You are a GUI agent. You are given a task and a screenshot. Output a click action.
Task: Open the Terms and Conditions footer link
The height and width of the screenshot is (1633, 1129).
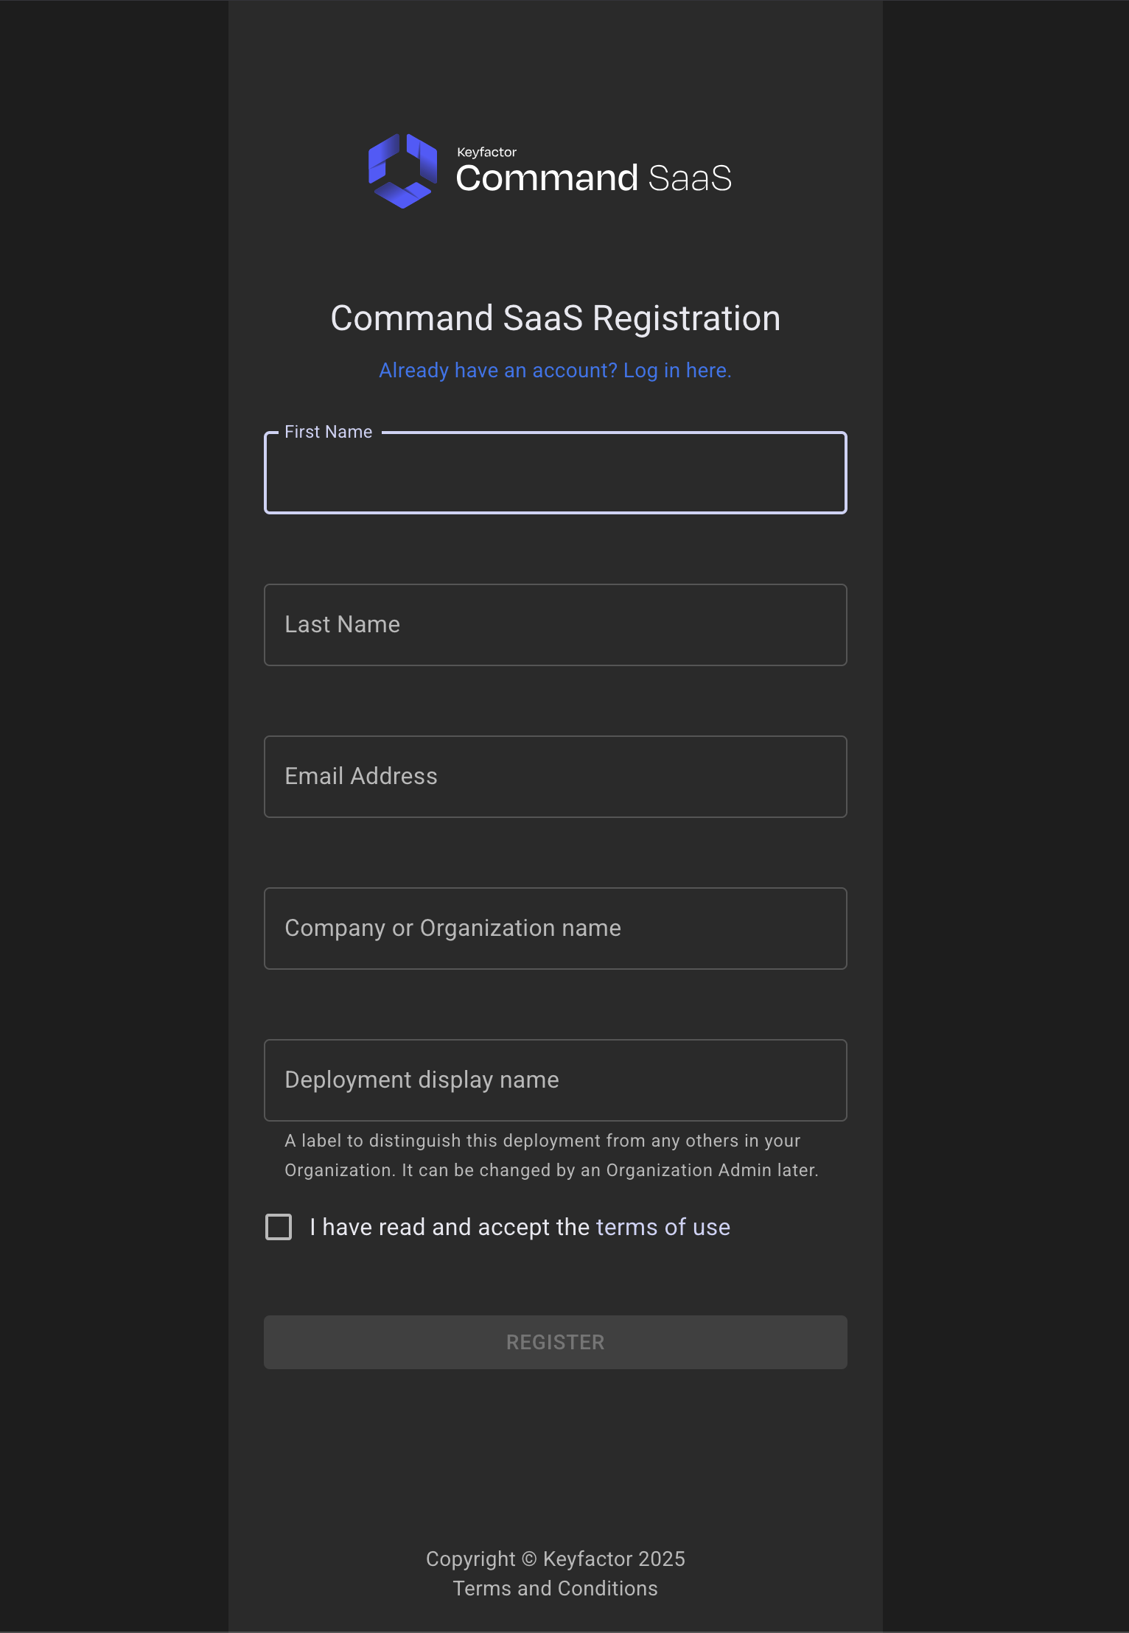tap(555, 1588)
